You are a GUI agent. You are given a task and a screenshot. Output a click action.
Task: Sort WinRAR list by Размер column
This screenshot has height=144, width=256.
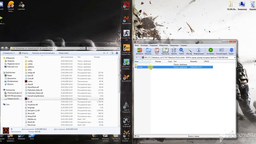(x=158, y=61)
